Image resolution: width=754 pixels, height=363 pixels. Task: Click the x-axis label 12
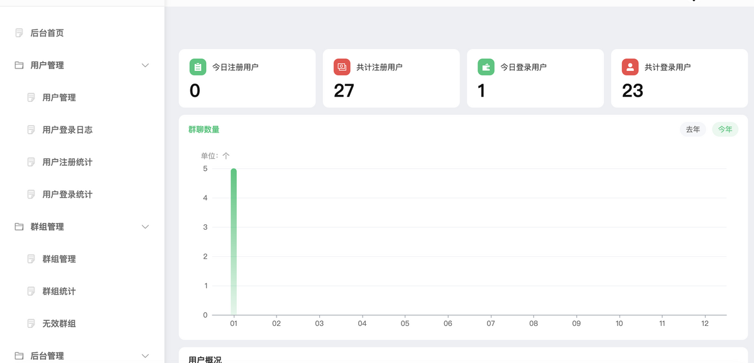[x=705, y=323]
